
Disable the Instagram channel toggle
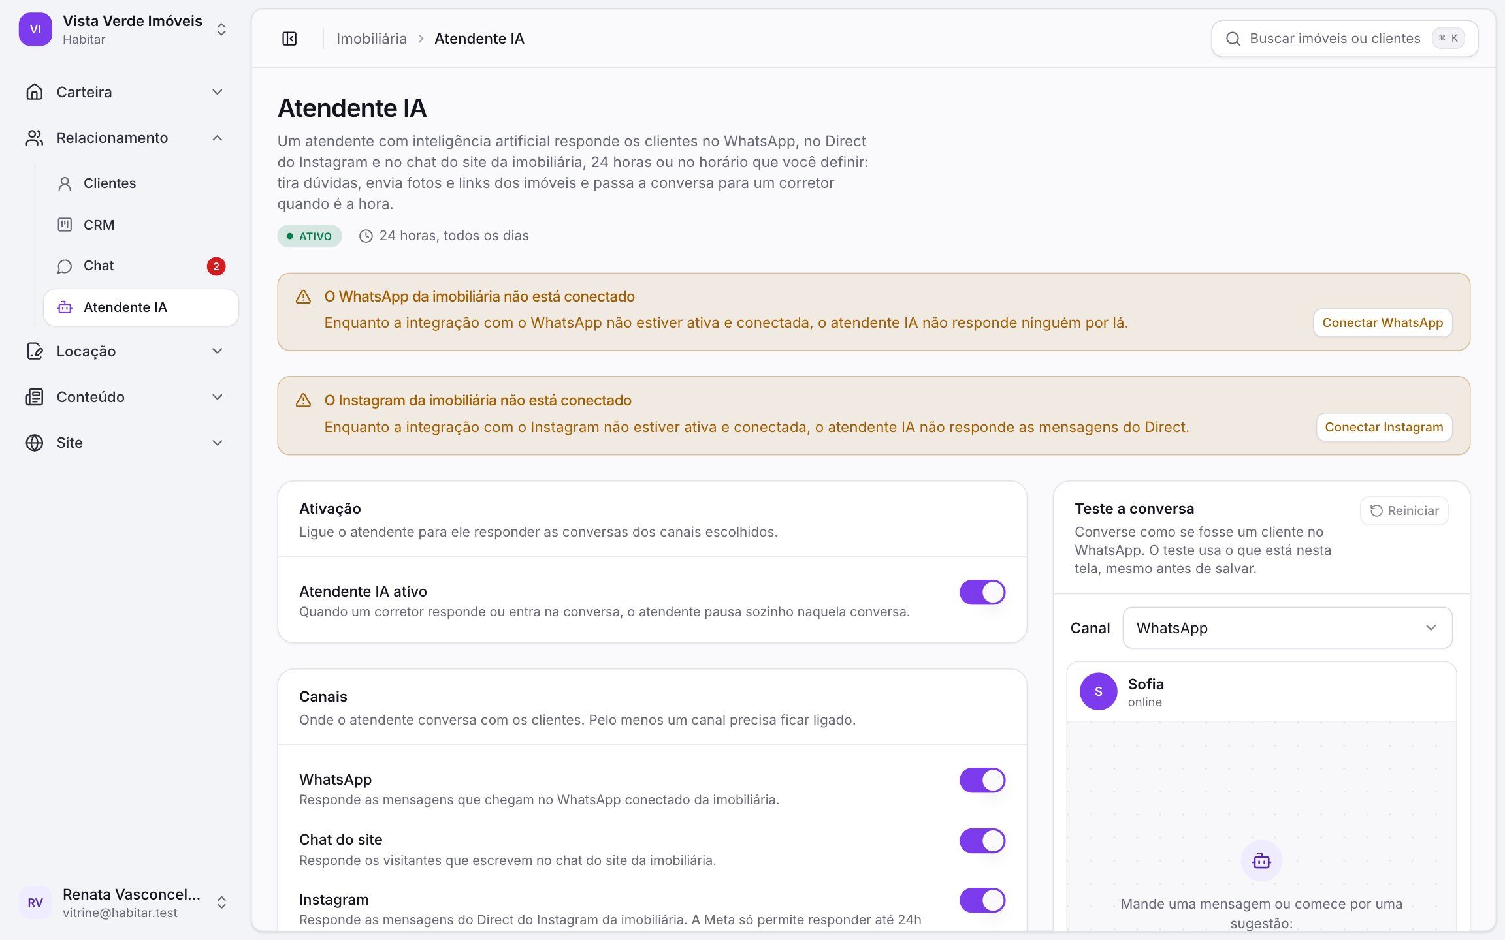pyautogui.click(x=982, y=900)
